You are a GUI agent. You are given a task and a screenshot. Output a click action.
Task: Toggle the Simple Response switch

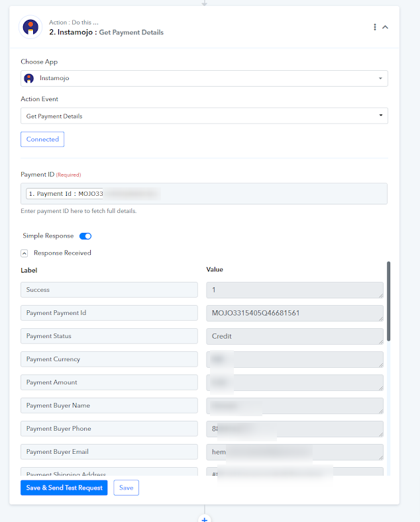point(85,236)
